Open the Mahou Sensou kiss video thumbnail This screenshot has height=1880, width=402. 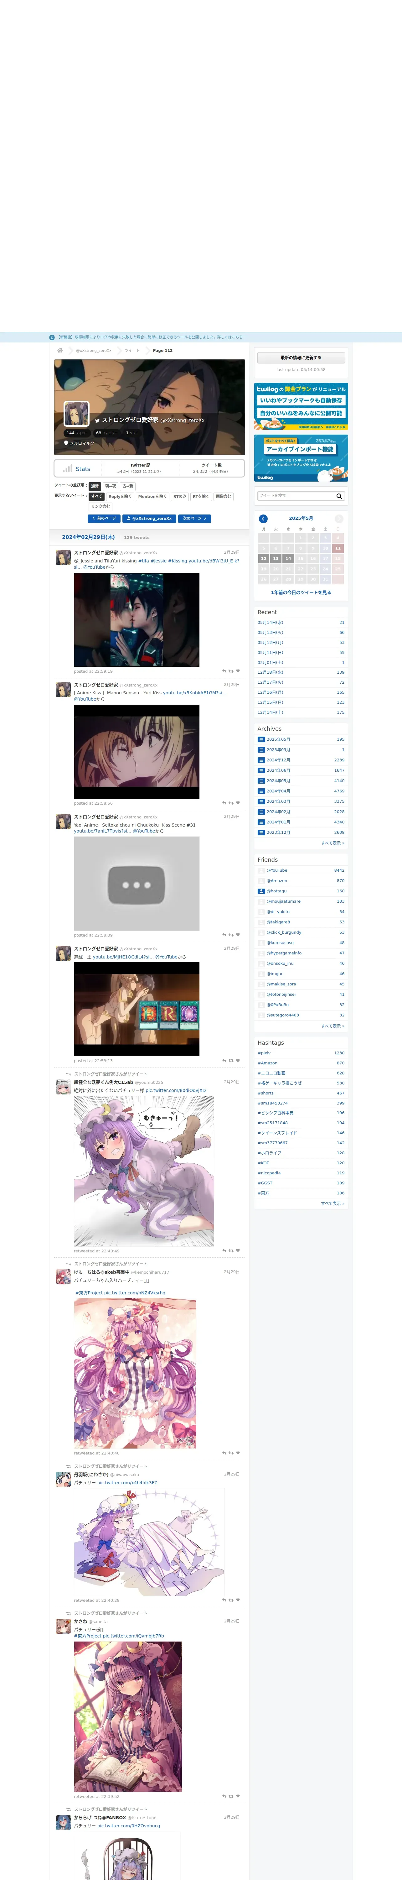pyautogui.click(x=137, y=752)
